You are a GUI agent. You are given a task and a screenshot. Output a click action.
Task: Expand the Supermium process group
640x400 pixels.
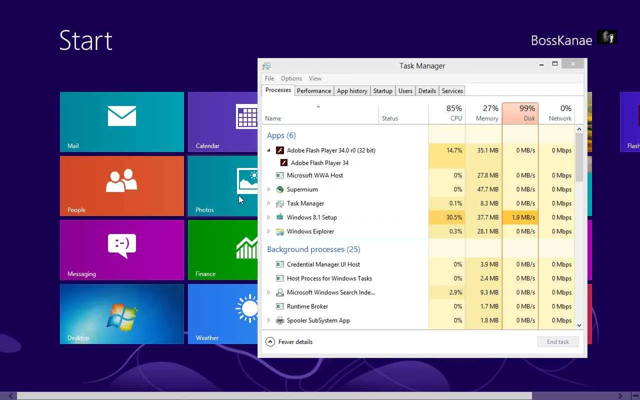268,189
